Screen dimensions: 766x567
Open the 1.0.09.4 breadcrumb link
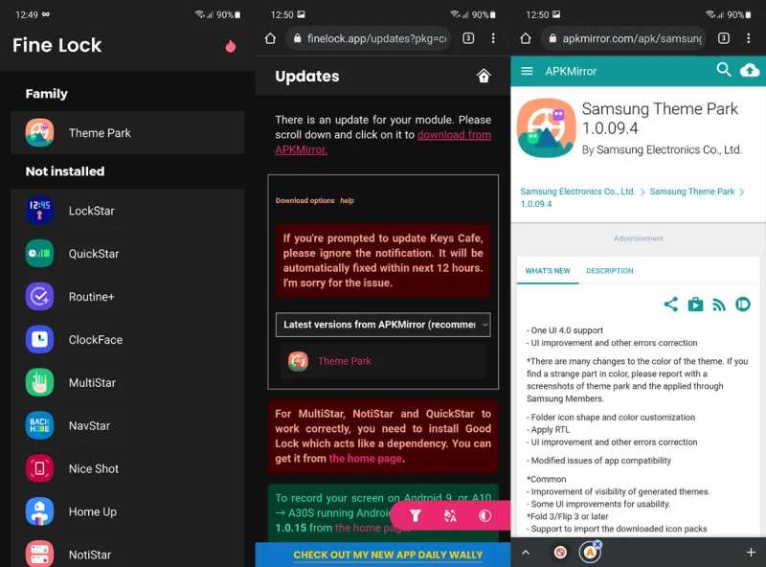click(536, 204)
